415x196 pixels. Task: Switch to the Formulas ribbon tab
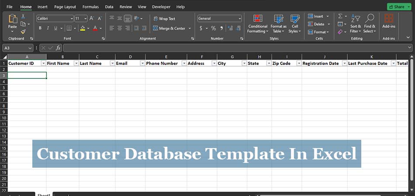(x=90, y=7)
